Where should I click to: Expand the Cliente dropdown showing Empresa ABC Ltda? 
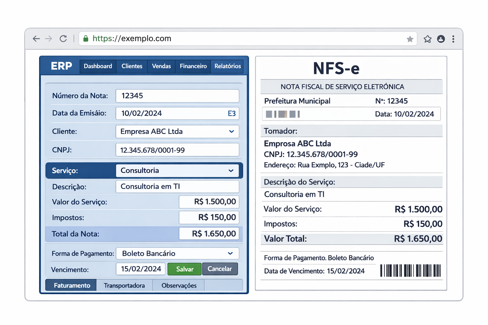click(177, 132)
